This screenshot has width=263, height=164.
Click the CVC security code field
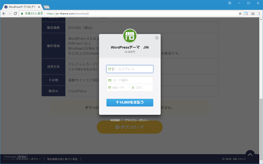tap(141, 87)
